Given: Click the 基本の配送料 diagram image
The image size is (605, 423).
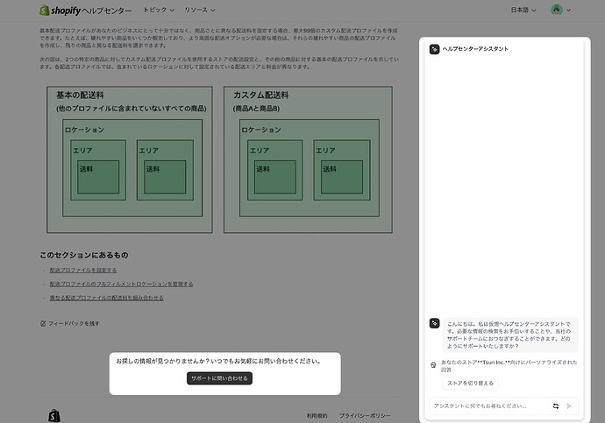Looking at the screenshot, I should click(130, 159).
